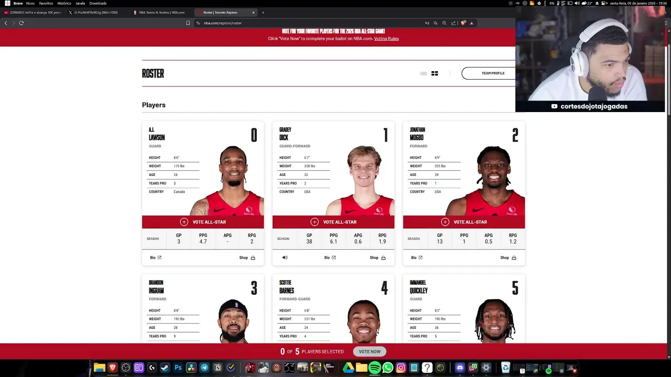This screenshot has height=377, width=671.
Task: Click translate page icon in address bar
Action: pyautogui.click(x=436, y=23)
